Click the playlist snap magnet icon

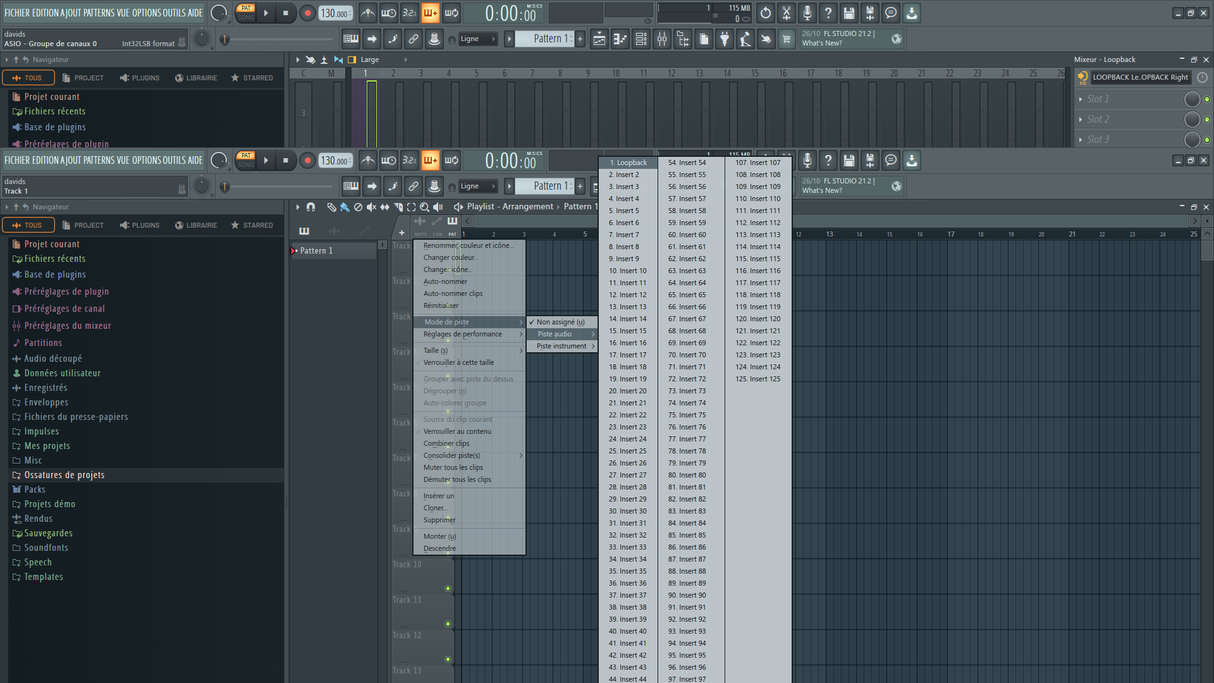click(x=310, y=207)
